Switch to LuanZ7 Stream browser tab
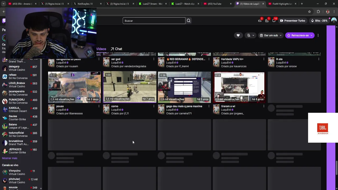The width and height of the screenshot is (338, 190). coord(152,4)
